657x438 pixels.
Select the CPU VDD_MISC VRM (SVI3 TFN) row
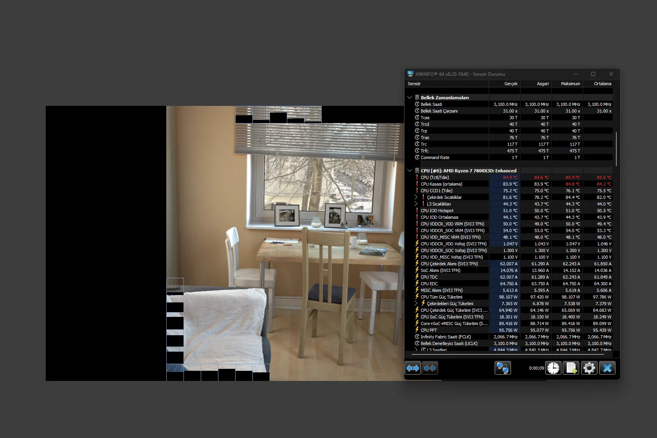509,237
